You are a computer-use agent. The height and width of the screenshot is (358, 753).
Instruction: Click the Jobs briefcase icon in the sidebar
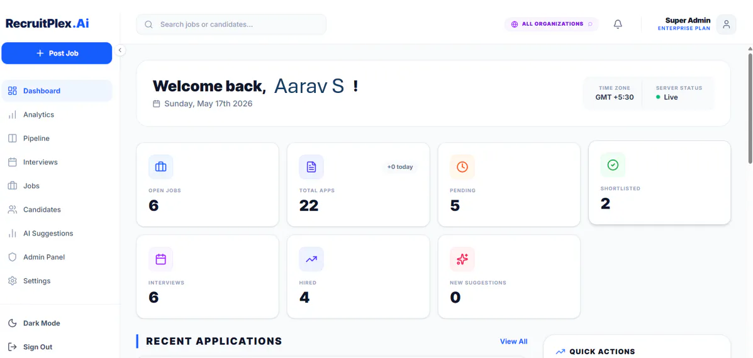(x=13, y=186)
